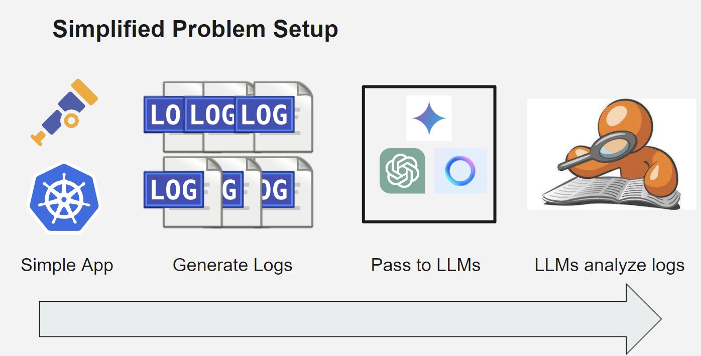The width and height of the screenshot is (701, 356).
Task: Click the OpenTelemetry telescope icon
Action: tap(64, 111)
